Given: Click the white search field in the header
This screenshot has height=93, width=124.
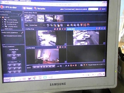Looking at the screenshot, I should 93,9.
